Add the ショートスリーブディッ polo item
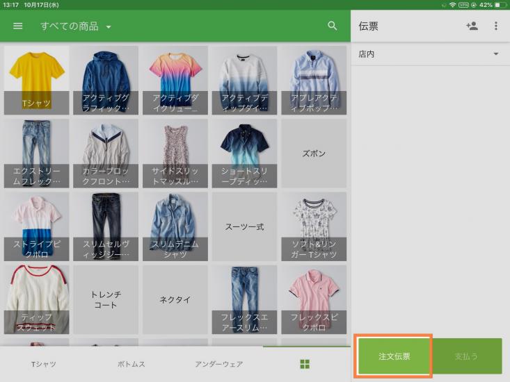This screenshot has width=510, height=382. click(x=244, y=153)
